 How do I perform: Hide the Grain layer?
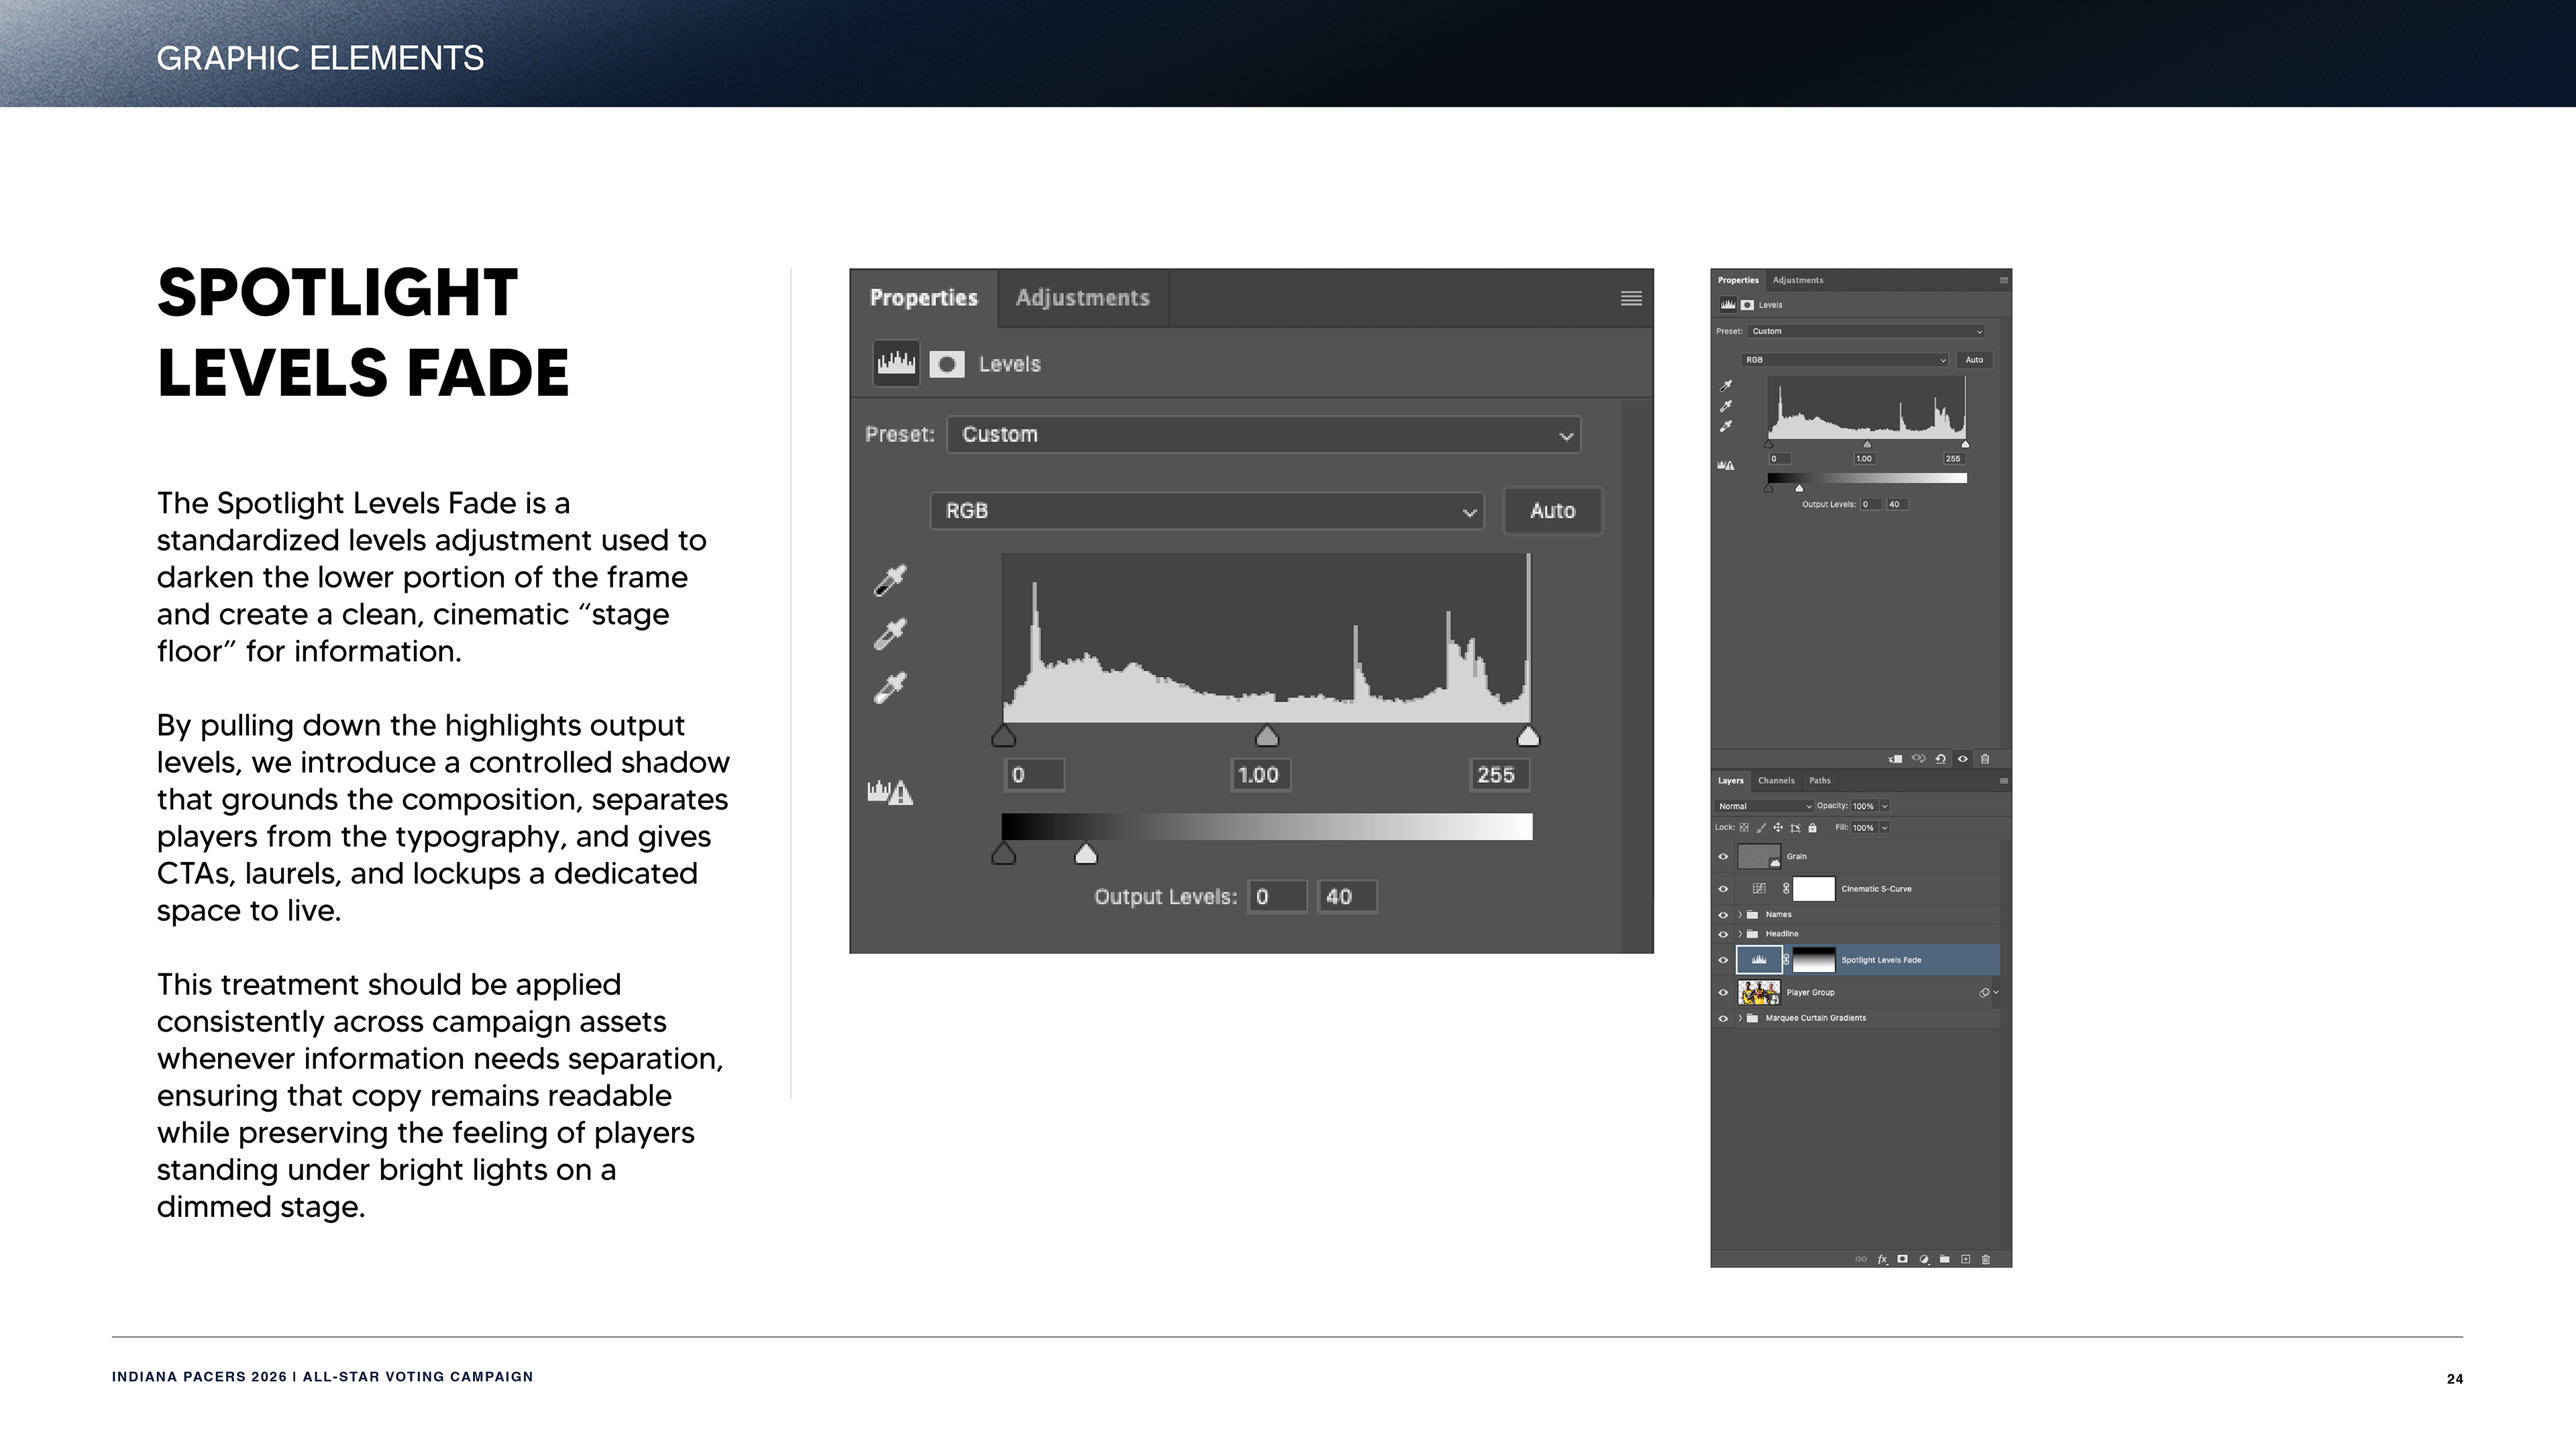pos(1723,857)
